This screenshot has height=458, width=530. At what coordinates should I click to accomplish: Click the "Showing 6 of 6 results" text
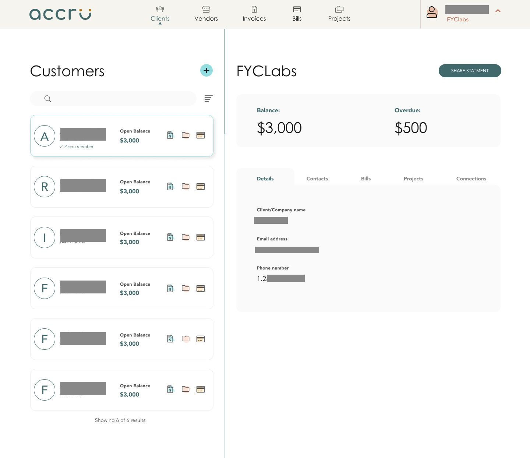pyautogui.click(x=120, y=420)
